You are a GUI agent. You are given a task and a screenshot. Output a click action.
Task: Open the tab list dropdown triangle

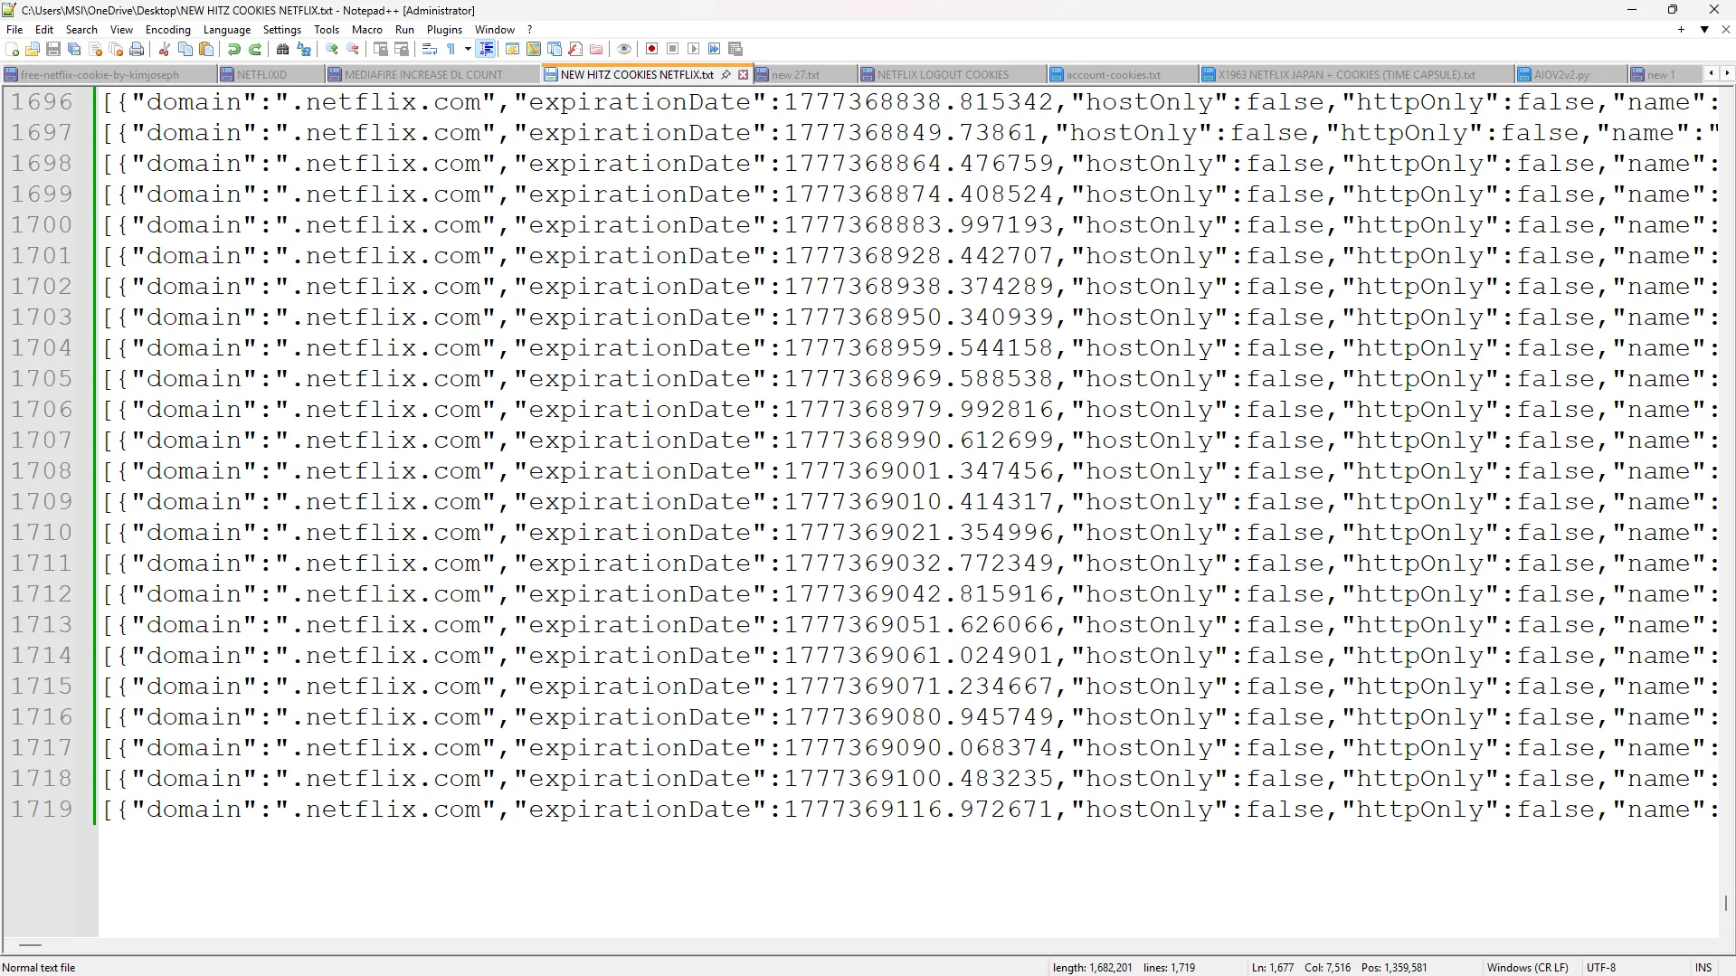point(1704,30)
